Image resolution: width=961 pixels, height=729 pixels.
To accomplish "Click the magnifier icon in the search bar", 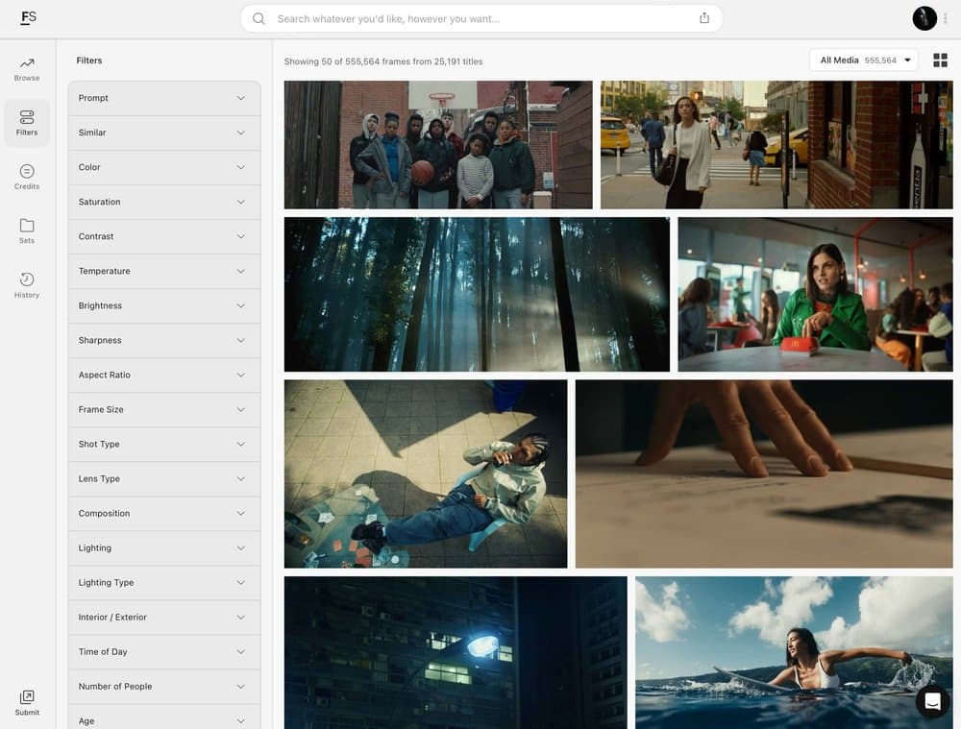I will click(258, 18).
